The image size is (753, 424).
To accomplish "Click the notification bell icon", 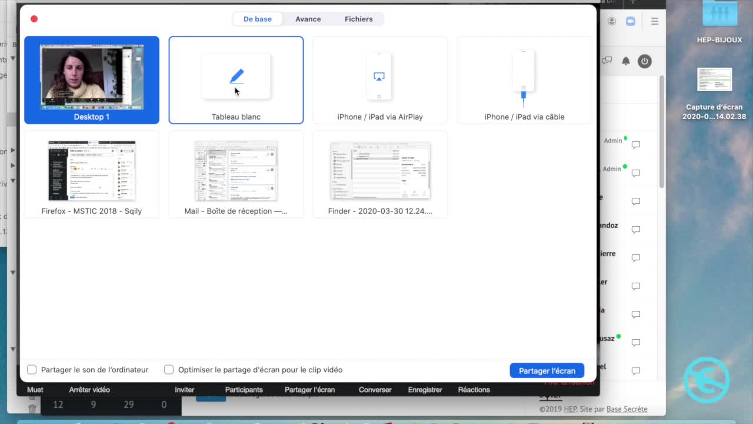I will (x=626, y=61).
